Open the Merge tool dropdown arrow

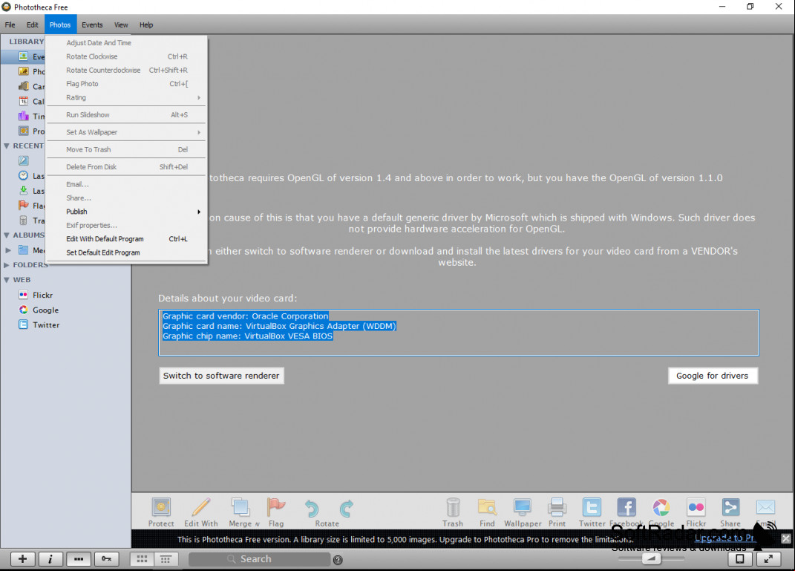tap(257, 524)
